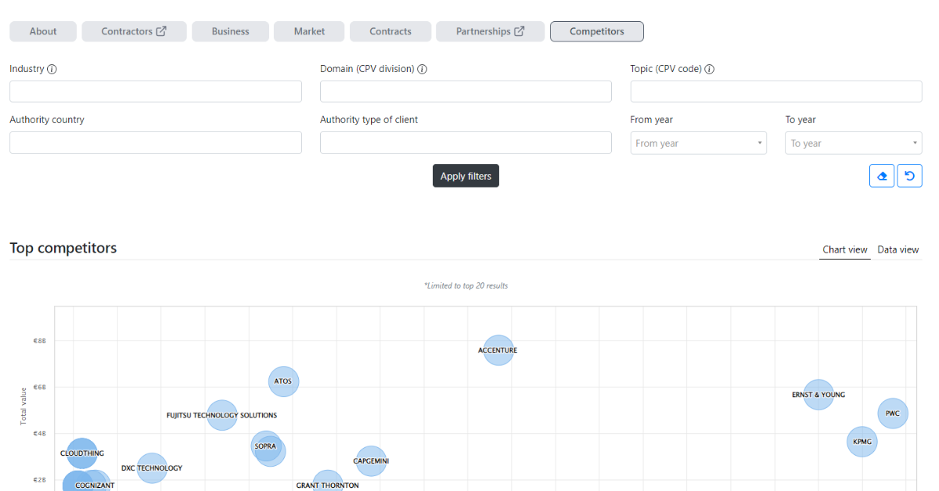939x491 pixels.
Task: Switch to Chart view
Action: coord(844,249)
